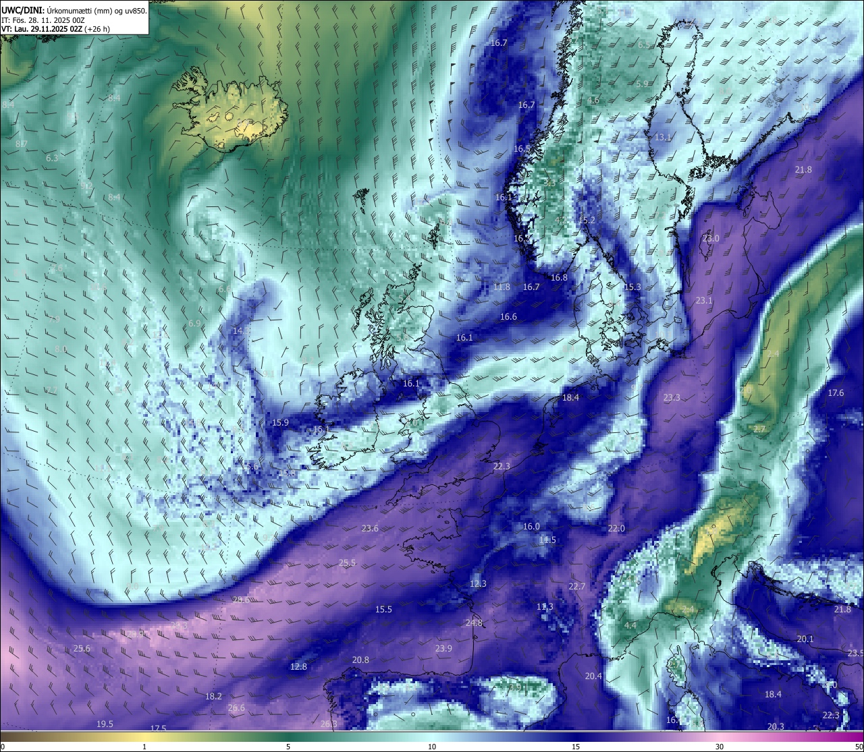864x752 pixels.
Task: Select the map value label '16.6'
Action: point(508,316)
